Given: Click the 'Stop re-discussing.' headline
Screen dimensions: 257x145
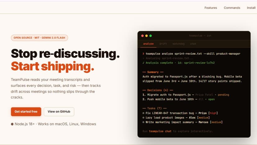Looking at the screenshot, I should [x=65, y=54].
